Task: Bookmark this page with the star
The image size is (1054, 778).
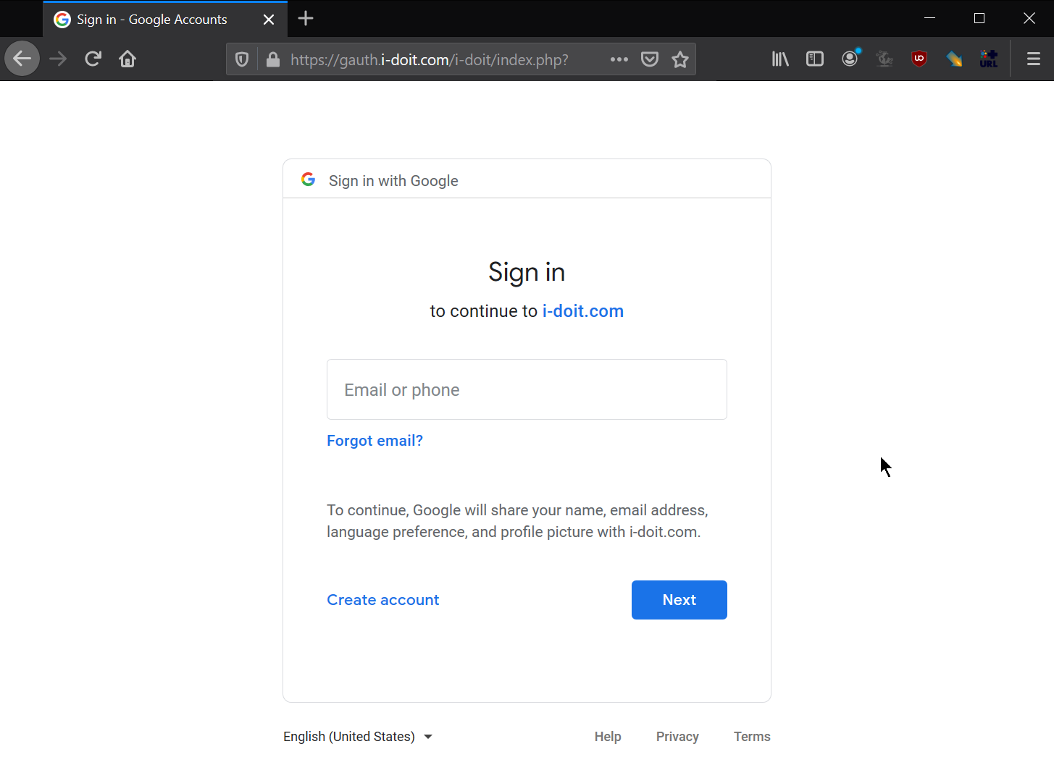Action: pyautogui.click(x=680, y=59)
